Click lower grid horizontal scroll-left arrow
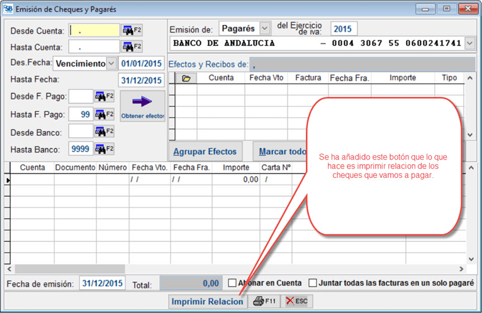The height and width of the screenshot is (313, 482). point(9,269)
